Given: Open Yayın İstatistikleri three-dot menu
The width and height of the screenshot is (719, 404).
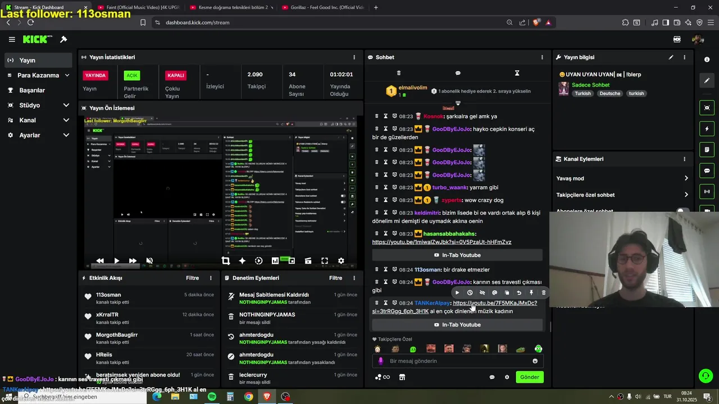Looking at the screenshot, I should [354, 57].
